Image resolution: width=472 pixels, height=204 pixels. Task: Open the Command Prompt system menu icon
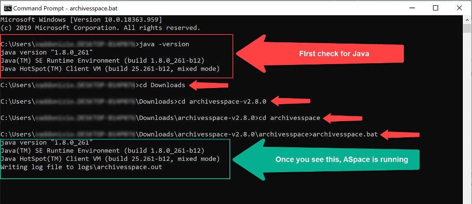coord(7,8)
